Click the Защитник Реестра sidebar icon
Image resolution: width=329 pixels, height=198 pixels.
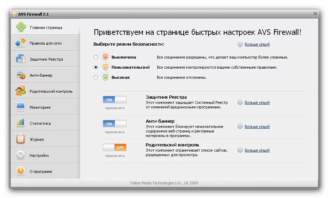click(x=21, y=59)
